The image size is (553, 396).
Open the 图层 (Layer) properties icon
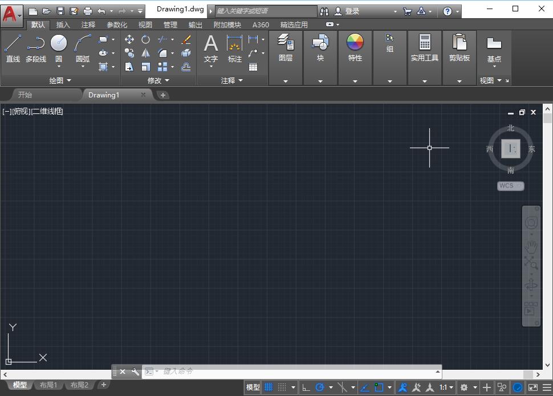click(286, 42)
